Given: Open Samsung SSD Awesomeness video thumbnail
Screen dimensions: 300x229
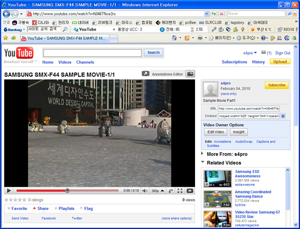Looking at the screenshot, I should (217, 178).
